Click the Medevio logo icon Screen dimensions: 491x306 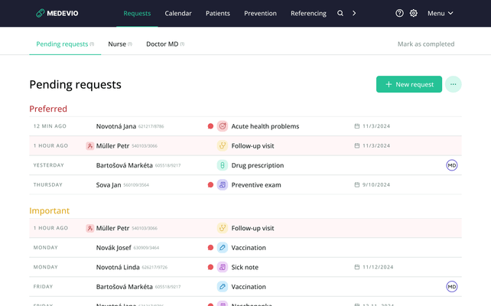(41, 13)
